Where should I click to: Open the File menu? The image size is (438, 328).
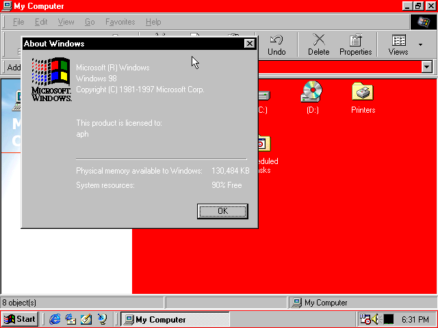18,22
